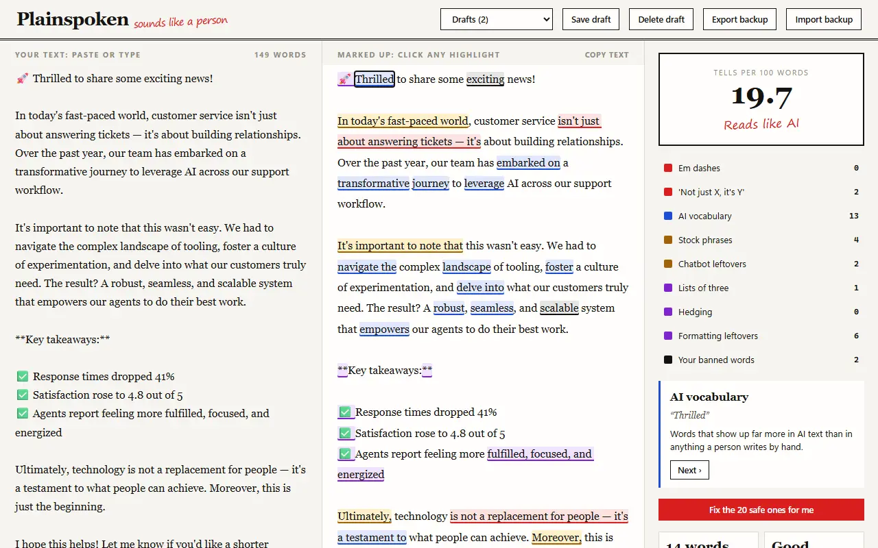This screenshot has width=878, height=548.
Task: Click highlighted 'Ultimately,' in the marked-up pane
Action: (364, 516)
